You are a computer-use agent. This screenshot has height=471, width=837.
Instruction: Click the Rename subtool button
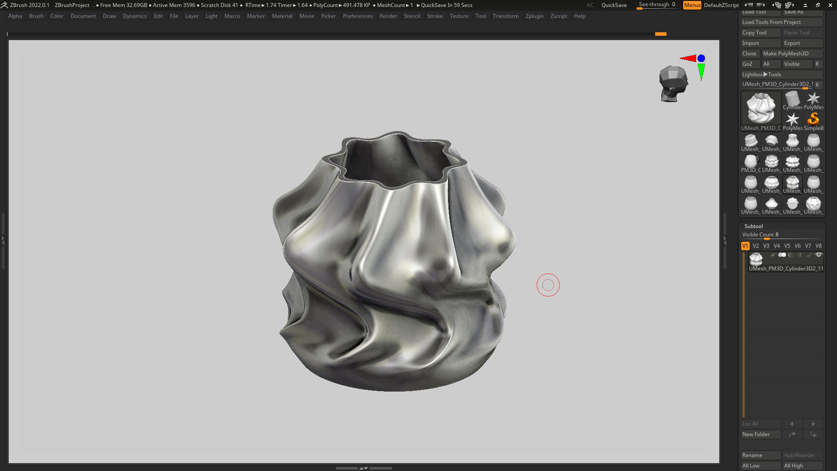pos(761,455)
